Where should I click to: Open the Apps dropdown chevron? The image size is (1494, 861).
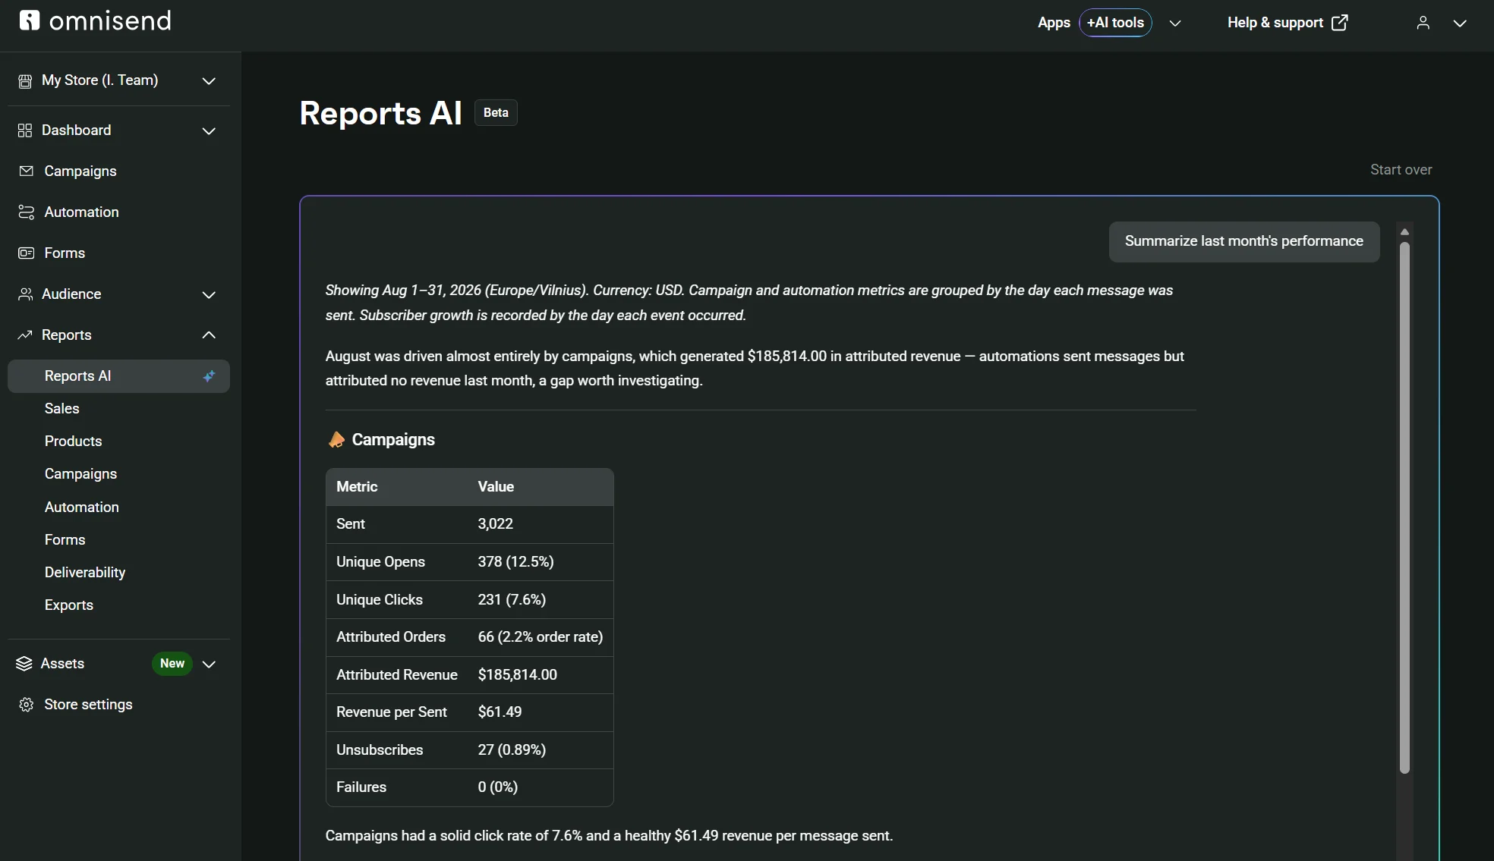1175,24
